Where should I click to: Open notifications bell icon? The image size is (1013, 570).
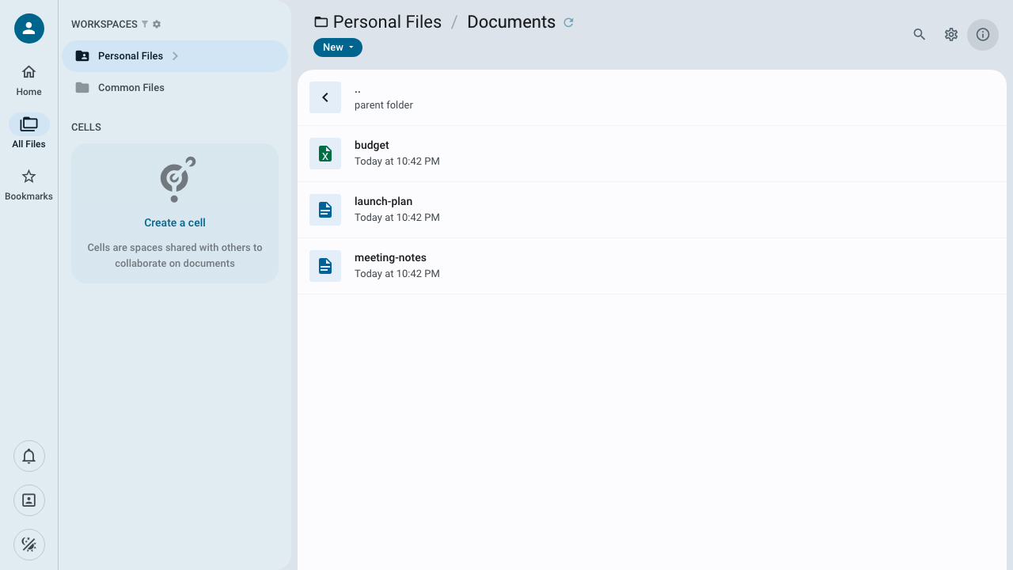(29, 456)
